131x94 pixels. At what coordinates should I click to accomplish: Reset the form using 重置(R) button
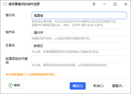(117, 86)
